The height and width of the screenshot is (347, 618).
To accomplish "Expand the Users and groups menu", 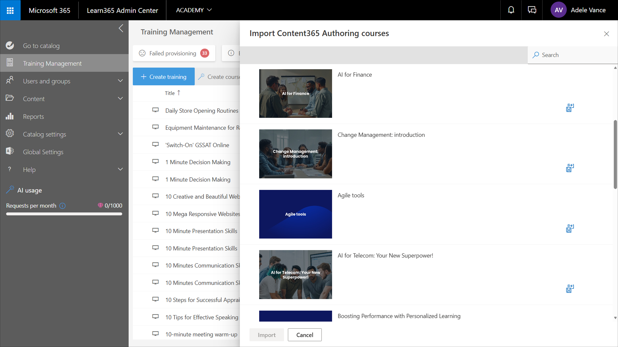I will [120, 81].
